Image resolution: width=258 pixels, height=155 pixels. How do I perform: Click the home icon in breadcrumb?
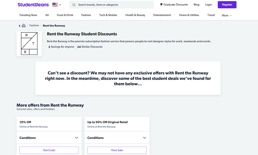pos(24,25)
